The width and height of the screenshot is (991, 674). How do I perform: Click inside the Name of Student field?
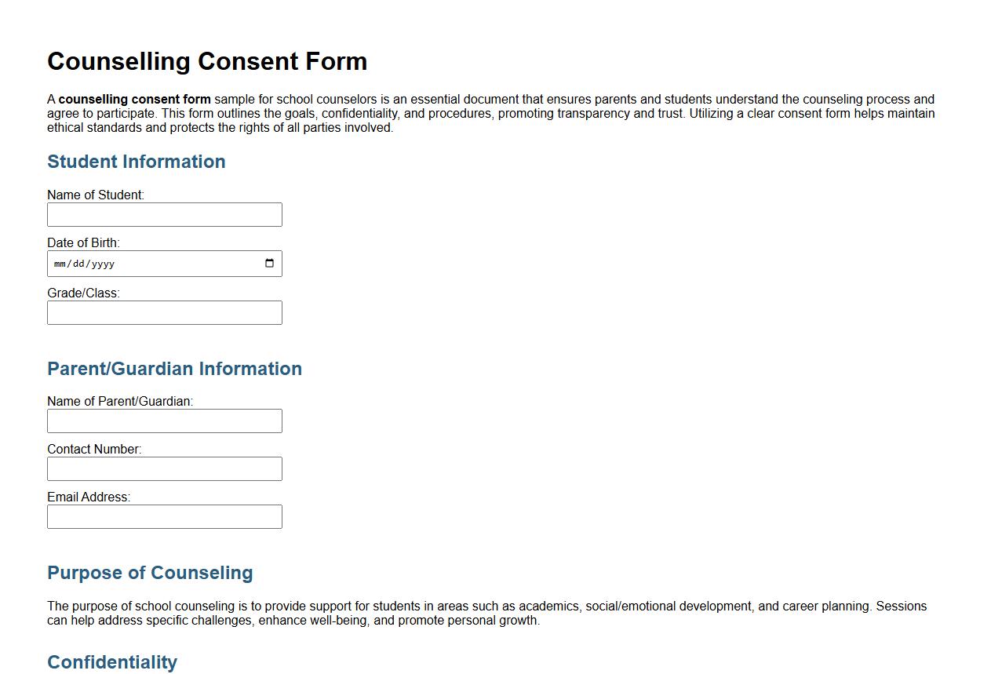click(164, 214)
